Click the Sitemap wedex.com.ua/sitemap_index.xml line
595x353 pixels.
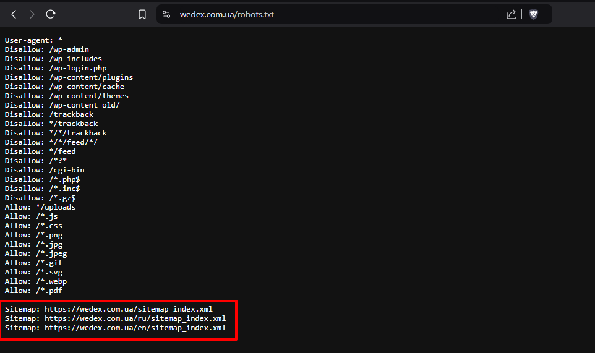tap(108, 309)
